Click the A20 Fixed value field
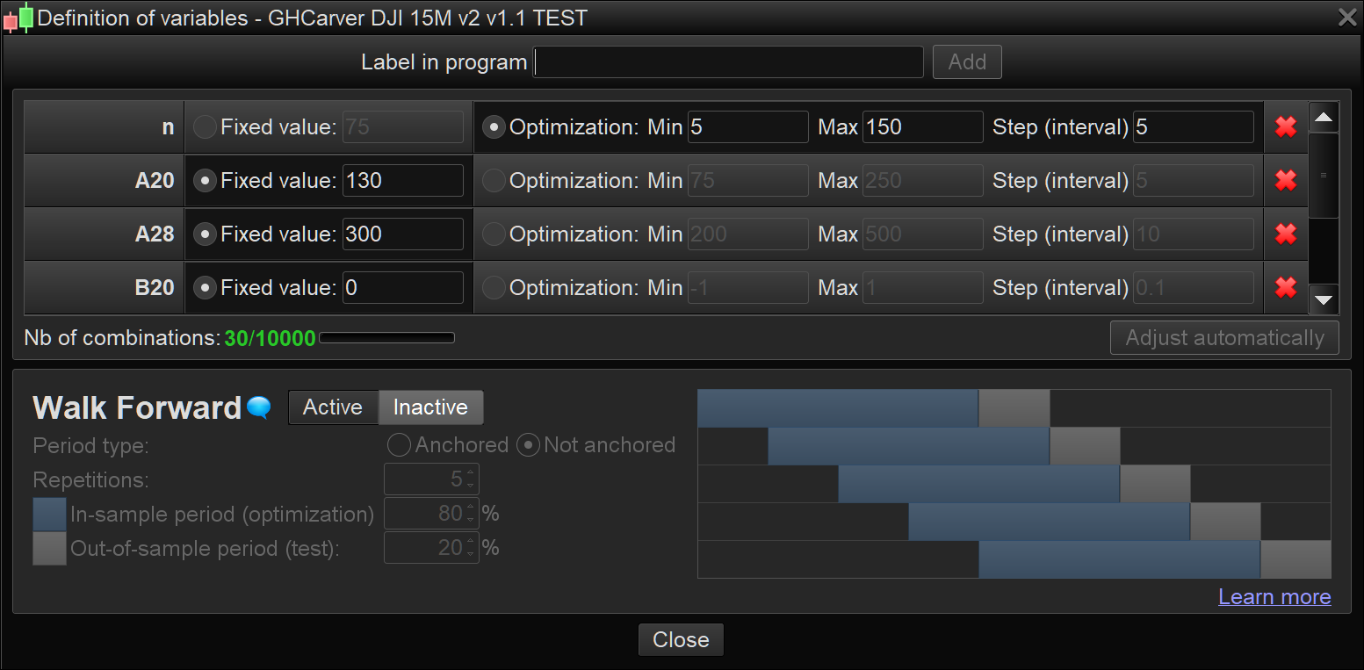The image size is (1364, 670). pyautogui.click(x=402, y=181)
